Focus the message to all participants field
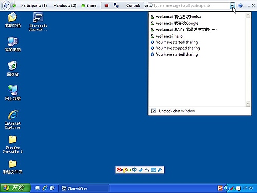This screenshot has height=193, width=257. click(x=189, y=6)
